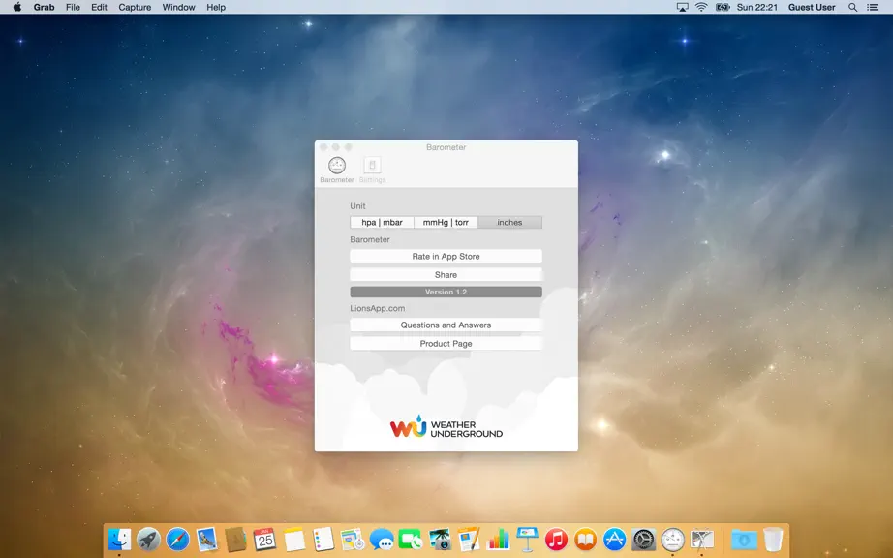Open the Window menu in the menu bar
893x558 pixels.
pyautogui.click(x=178, y=7)
